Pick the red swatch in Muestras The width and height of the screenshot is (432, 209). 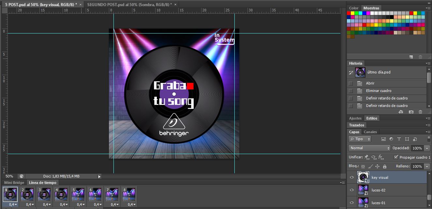349,13
